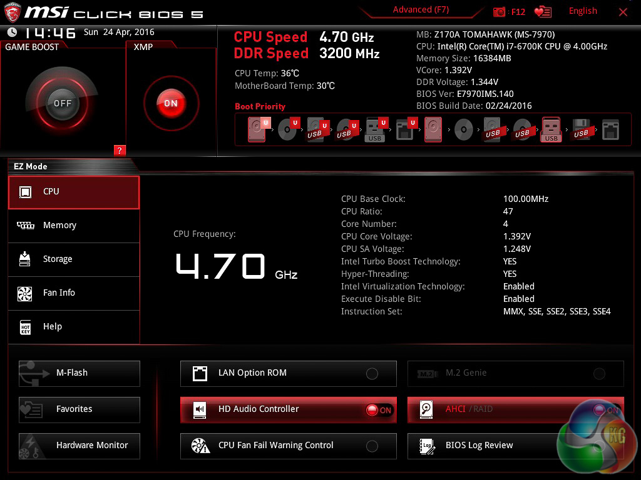The width and height of the screenshot is (641, 480).
Task: Select UEFI USB key boot icon
Action: (376, 129)
